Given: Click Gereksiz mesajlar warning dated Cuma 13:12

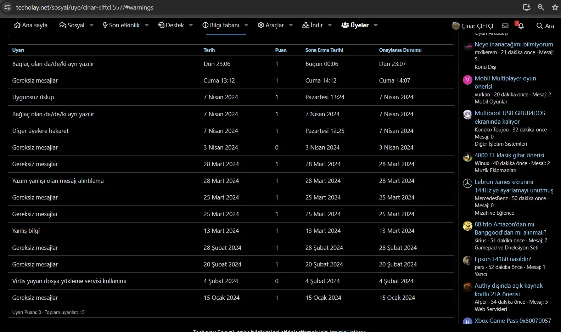Looking at the screenshot, I should [x=231, y=80].
